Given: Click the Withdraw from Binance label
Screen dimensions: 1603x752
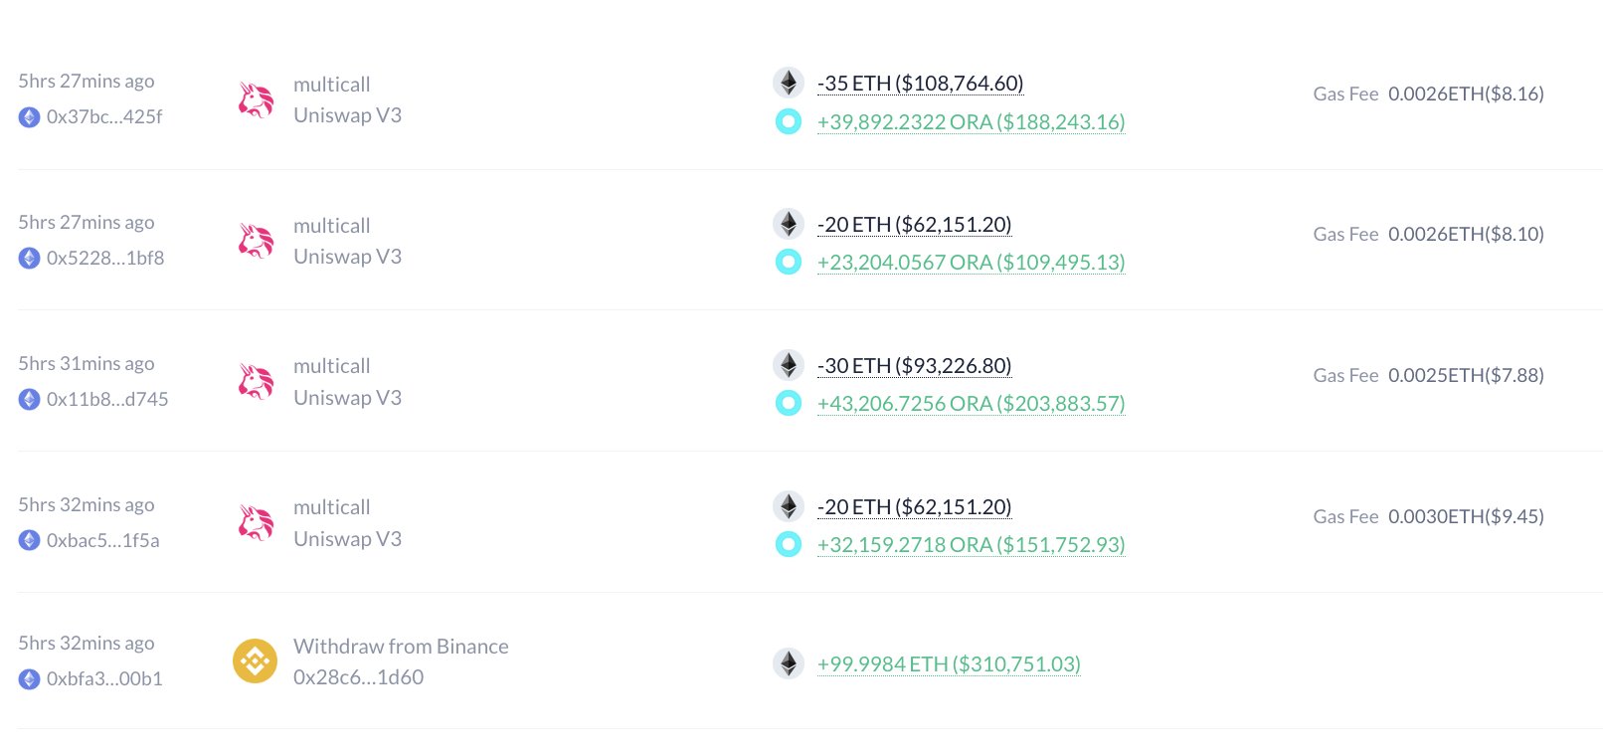Looking at the screenshot, I should pyautogui.click(x=401, y=647).
